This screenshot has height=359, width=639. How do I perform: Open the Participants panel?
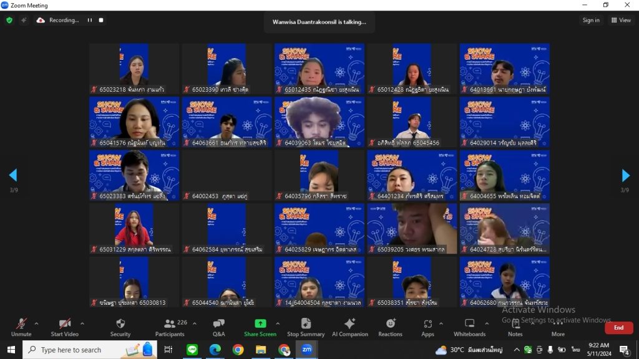(170, 327)
